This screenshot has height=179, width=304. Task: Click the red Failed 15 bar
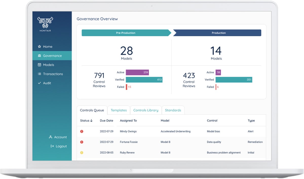coord(126,87)
